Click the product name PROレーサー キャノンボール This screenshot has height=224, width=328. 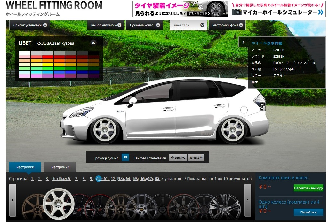coord(294,63)
